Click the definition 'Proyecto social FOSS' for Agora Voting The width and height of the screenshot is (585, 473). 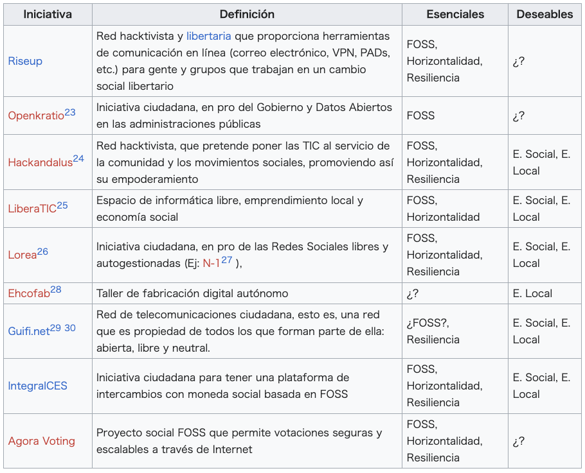point(247,441)
